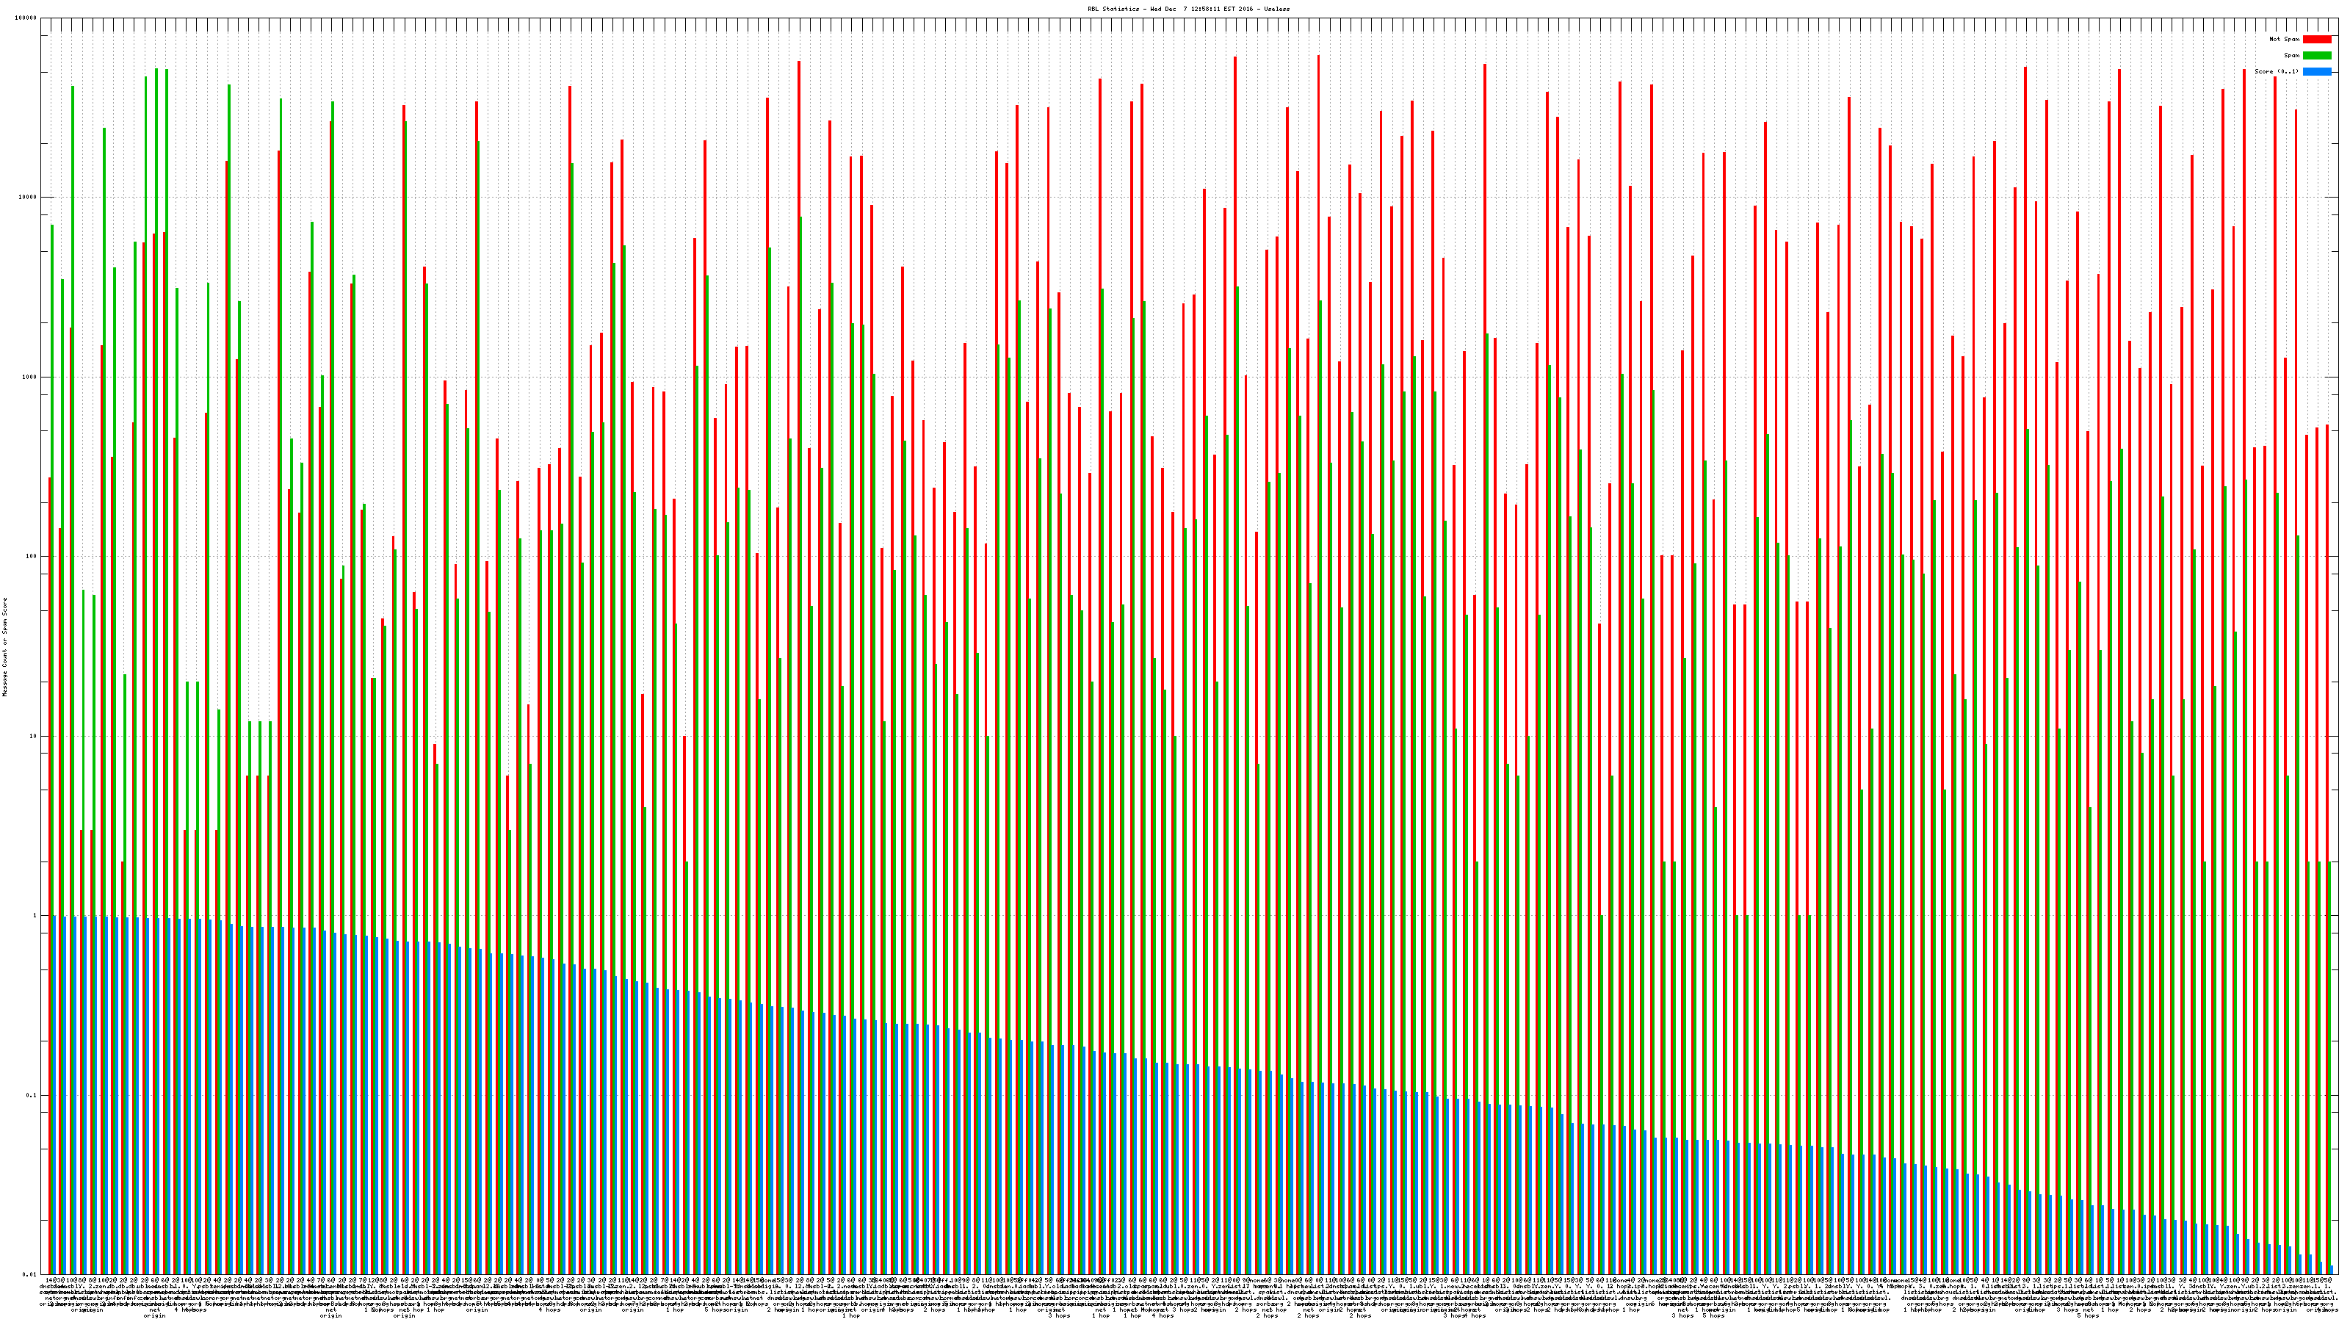The width and height of the screenshot is (2350, 1322).
Task: Click the 10000 y-axis tick label
Action: (29, 198)
